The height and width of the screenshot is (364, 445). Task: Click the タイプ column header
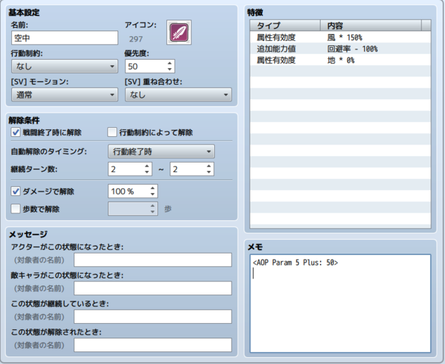coord(285,26)
